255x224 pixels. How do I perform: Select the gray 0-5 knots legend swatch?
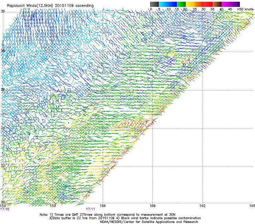154,4
